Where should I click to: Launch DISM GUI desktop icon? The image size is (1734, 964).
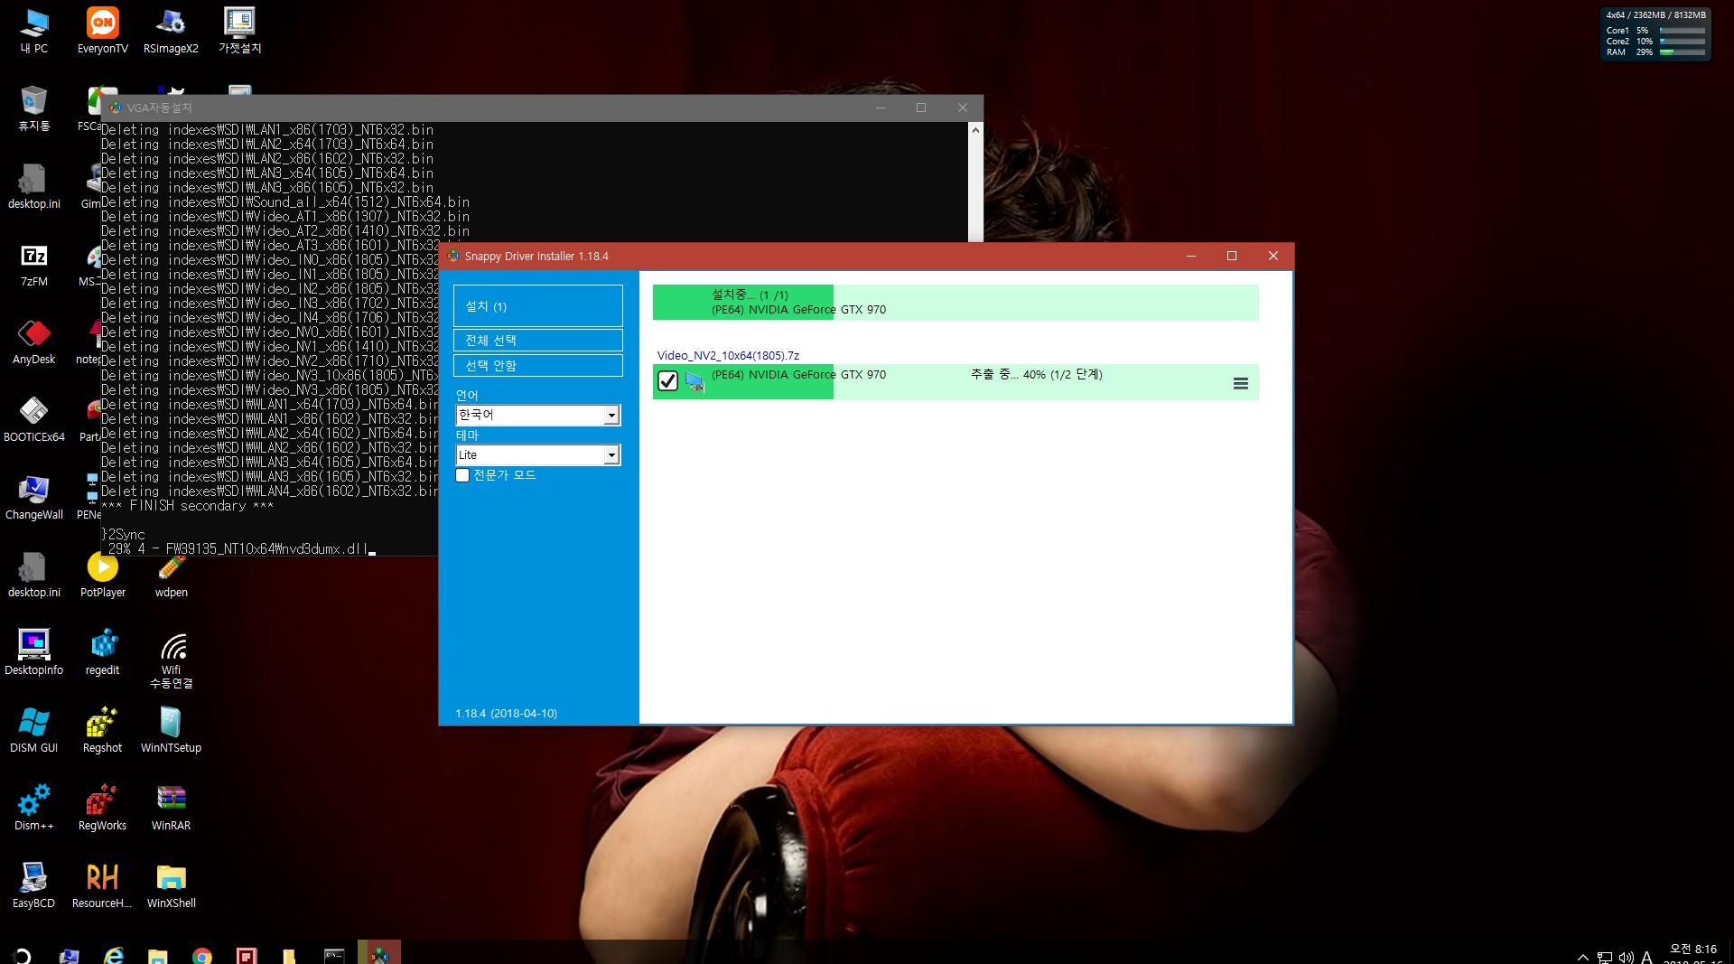click(34, 730)
